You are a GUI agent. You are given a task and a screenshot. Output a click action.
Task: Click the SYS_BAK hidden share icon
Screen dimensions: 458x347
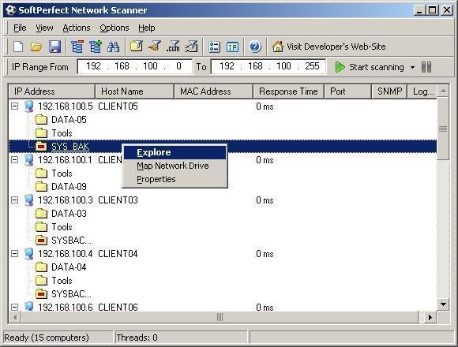(x=41, y=147)
